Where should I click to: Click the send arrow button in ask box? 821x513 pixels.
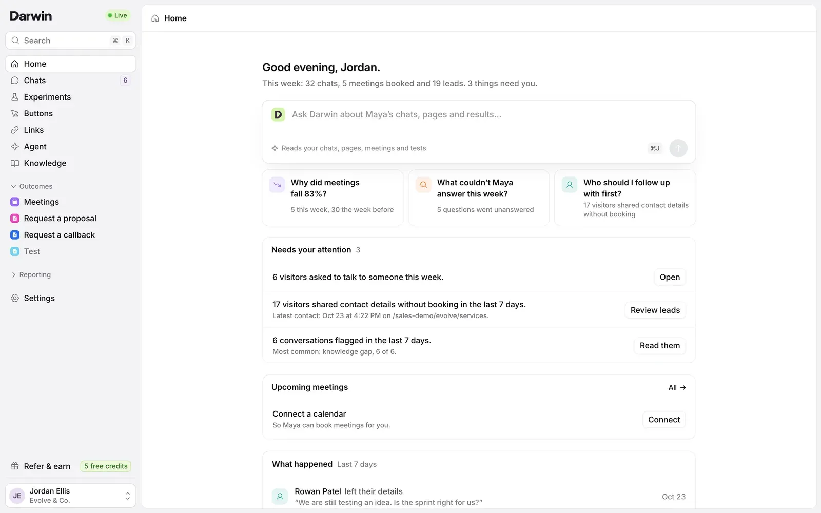click(678, 148)
